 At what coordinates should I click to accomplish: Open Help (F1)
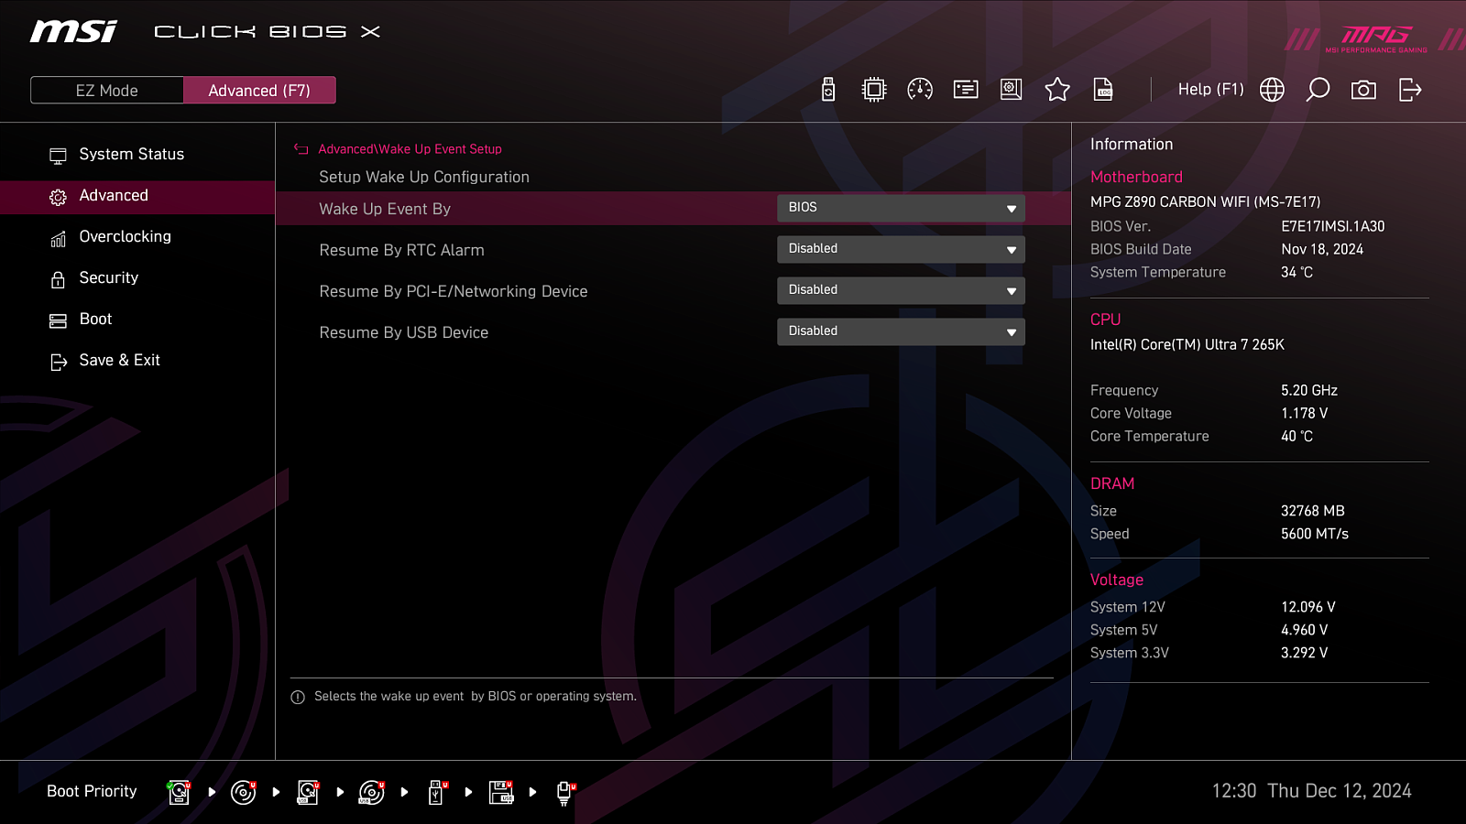(x=1210, y=90)
